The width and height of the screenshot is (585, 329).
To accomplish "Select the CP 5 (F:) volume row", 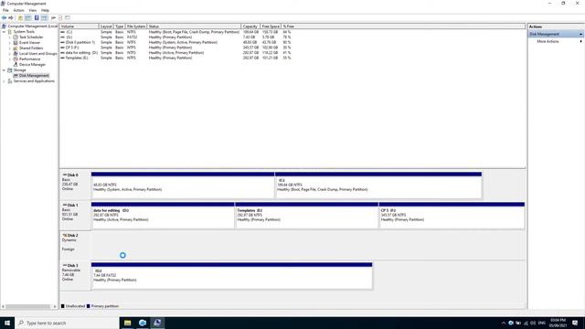I will pos(175,48).
